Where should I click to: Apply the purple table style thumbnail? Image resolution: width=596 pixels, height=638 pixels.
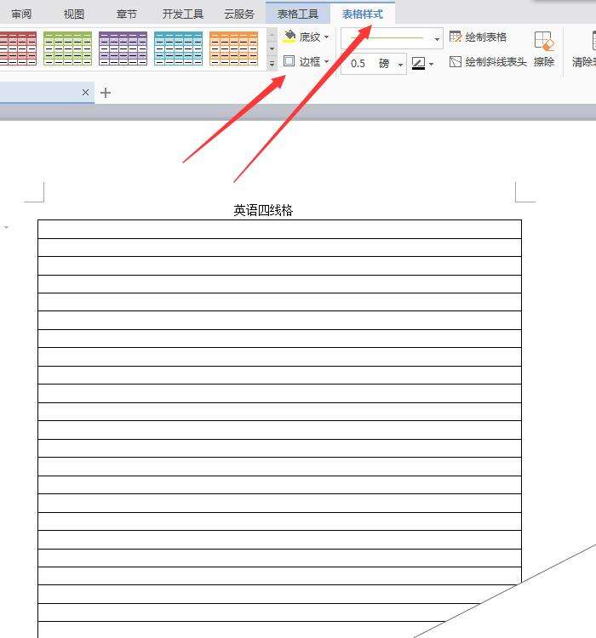click(123, 48)
